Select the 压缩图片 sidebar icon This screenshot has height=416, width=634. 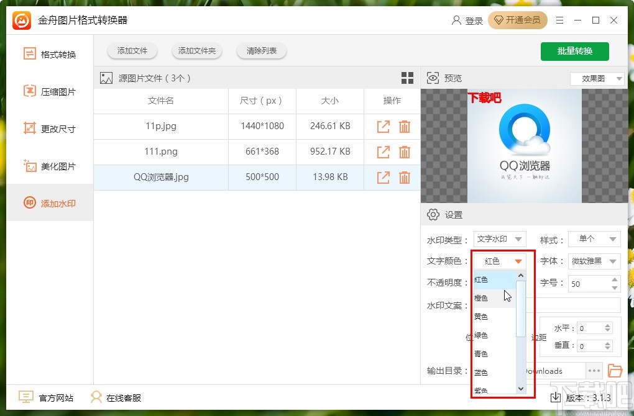tap(29, 91)
